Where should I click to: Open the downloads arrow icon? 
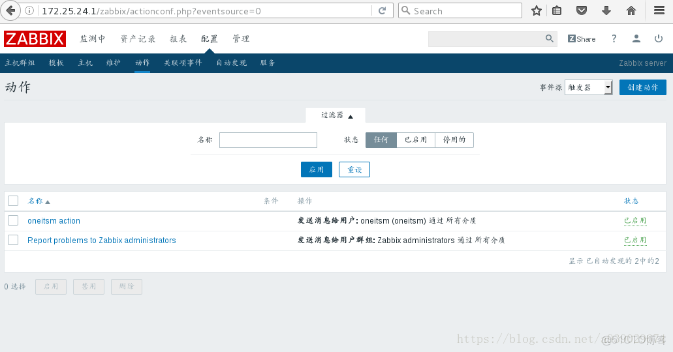[606, 10]
